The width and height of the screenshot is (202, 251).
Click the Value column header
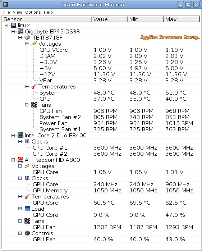(110, 19)
